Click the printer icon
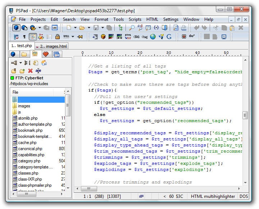 coord(184,28)
